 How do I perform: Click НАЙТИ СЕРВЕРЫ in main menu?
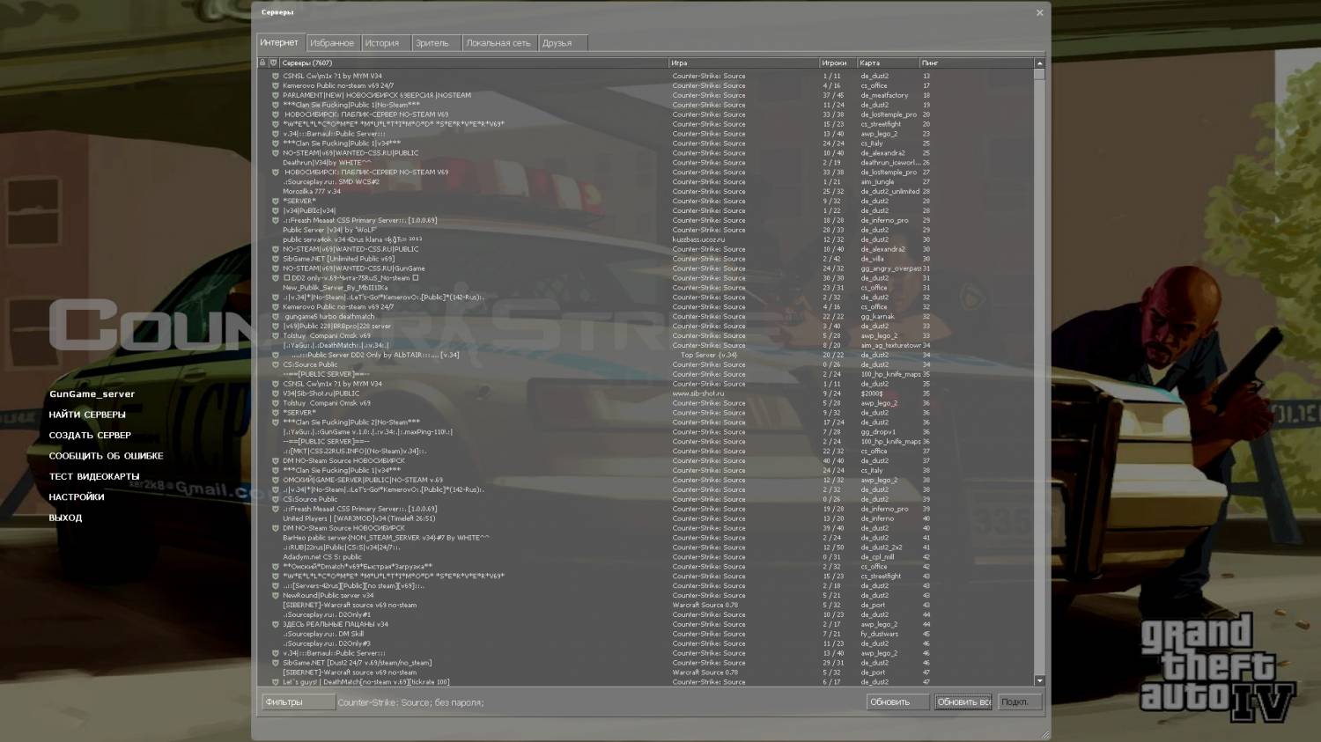[87, 415]
